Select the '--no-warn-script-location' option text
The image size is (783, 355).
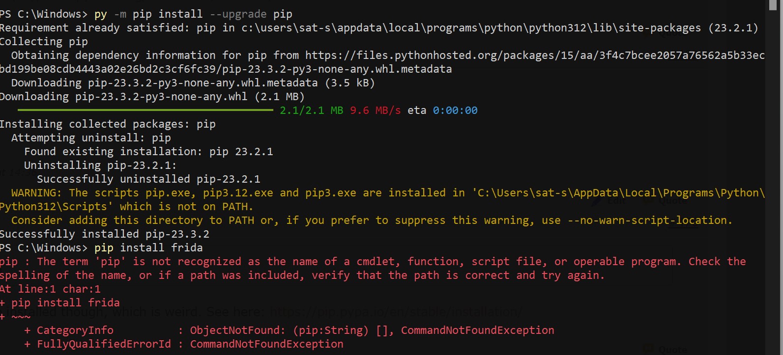(649, 220)
